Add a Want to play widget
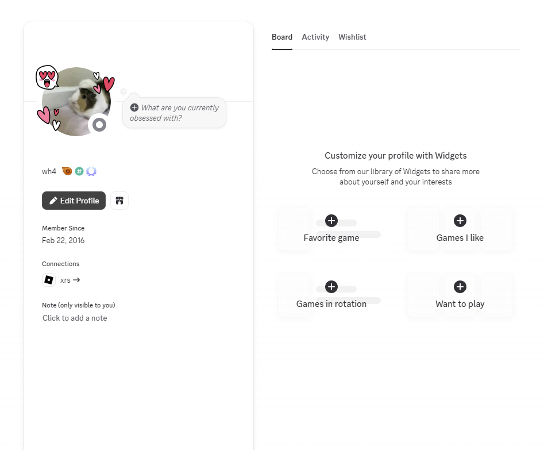The image size is (544, 450). click(x=460, y=287)
